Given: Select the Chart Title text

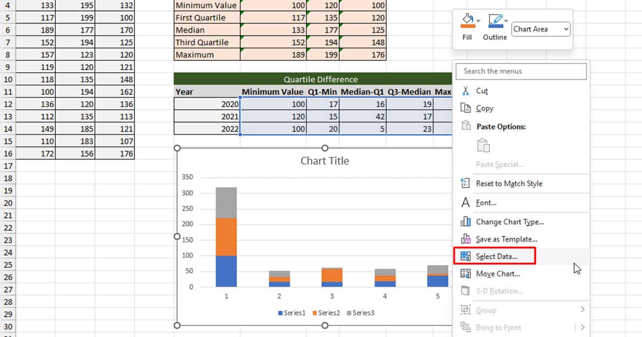Looking at the screenshot, I should point(324,160).
